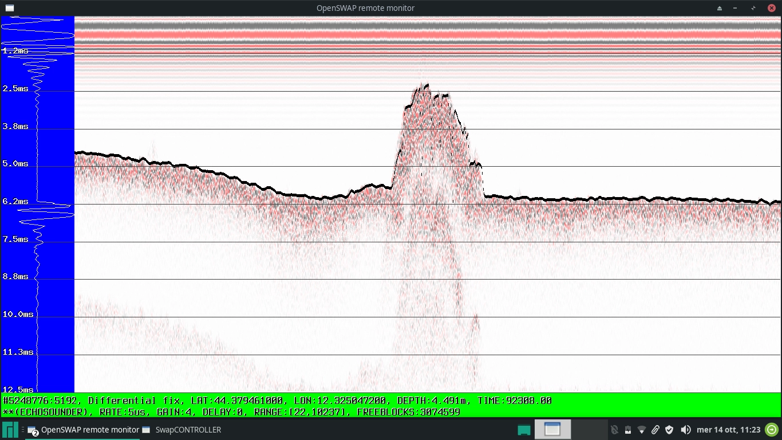The width and height of the screenshot is (782, 440).
Task: Open the Wi-Fi network tray icon
Action: pyautogui.click(x=642, y=430)
